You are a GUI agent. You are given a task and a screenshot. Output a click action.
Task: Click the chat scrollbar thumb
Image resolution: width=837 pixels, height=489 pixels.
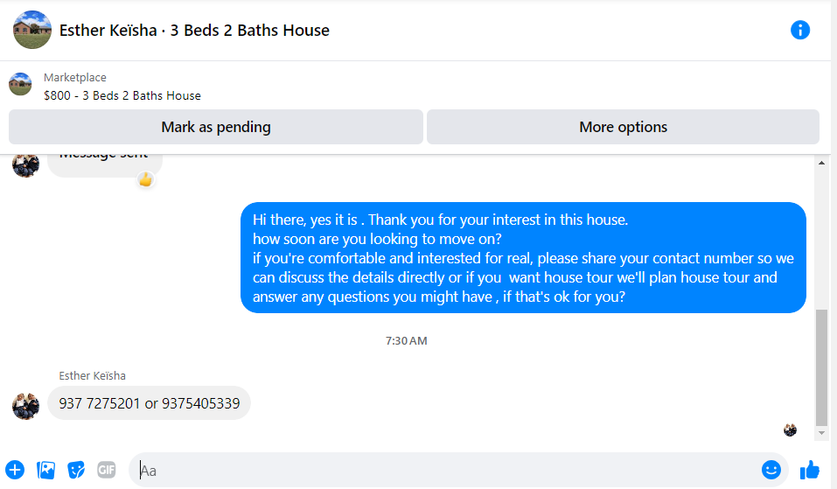coord(821,367)
